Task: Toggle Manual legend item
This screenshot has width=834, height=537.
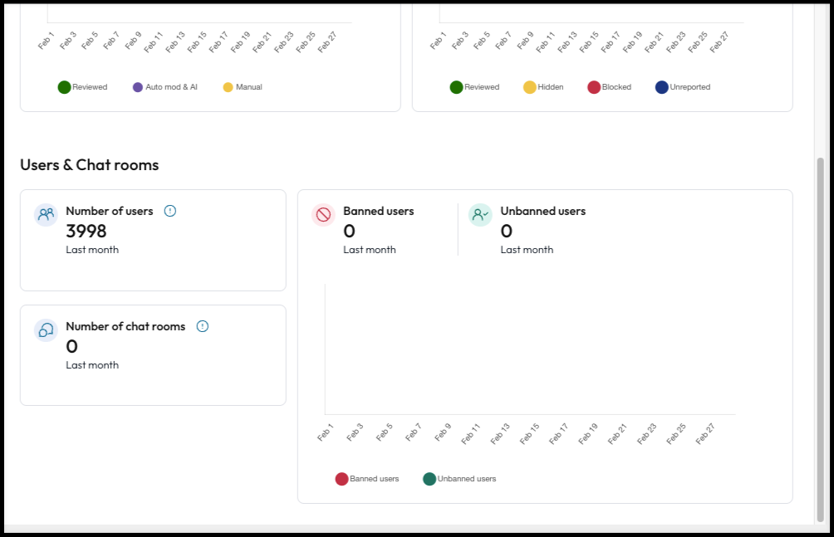Action: (x=243, y=87)
